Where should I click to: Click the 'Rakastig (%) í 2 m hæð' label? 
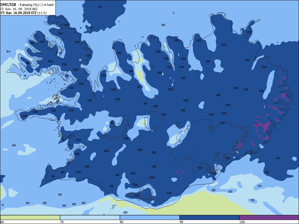click(x=37, y=5)
